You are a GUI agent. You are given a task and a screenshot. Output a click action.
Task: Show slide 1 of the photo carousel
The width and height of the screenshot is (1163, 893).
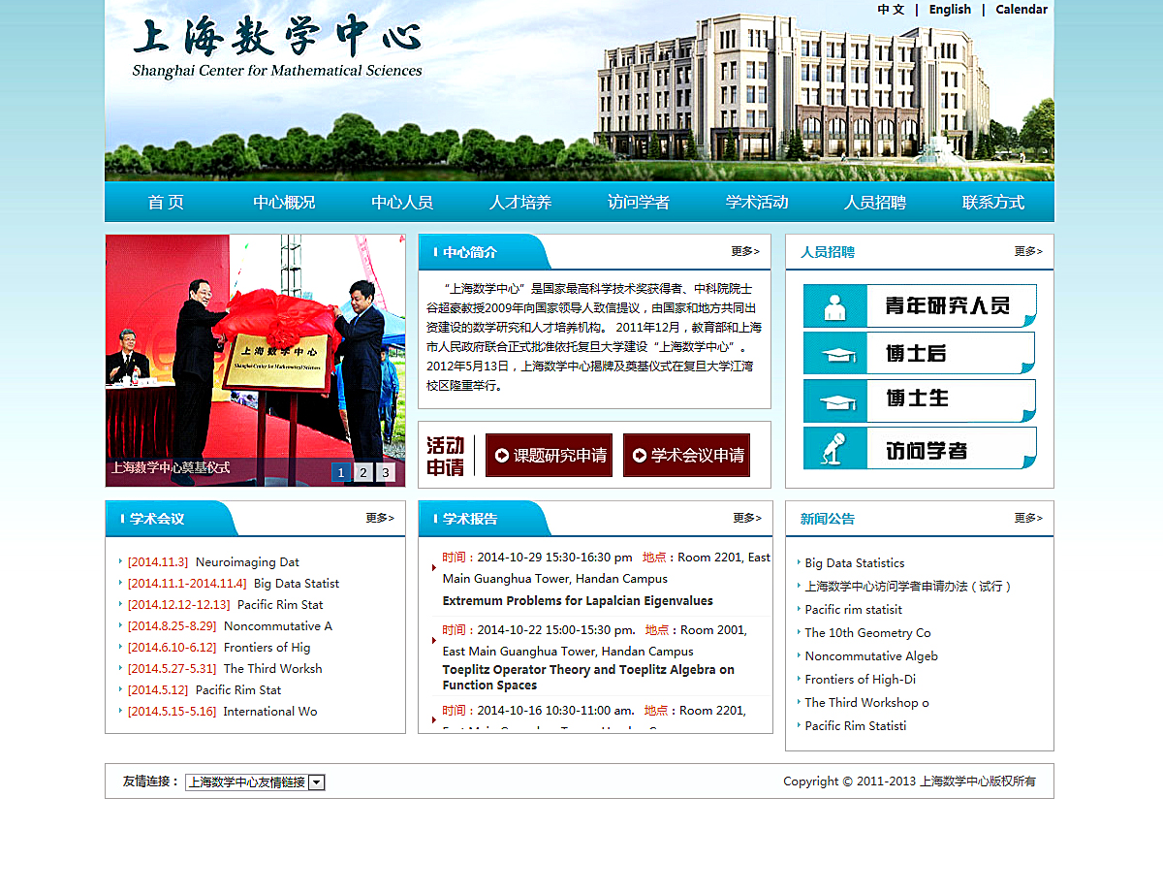point(340,472)
